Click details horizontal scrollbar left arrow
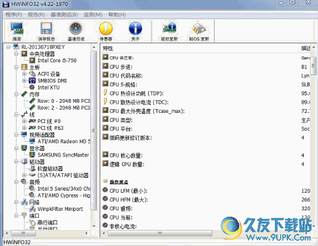This screenshot has height=246, width=318. (x=104, y=233)
